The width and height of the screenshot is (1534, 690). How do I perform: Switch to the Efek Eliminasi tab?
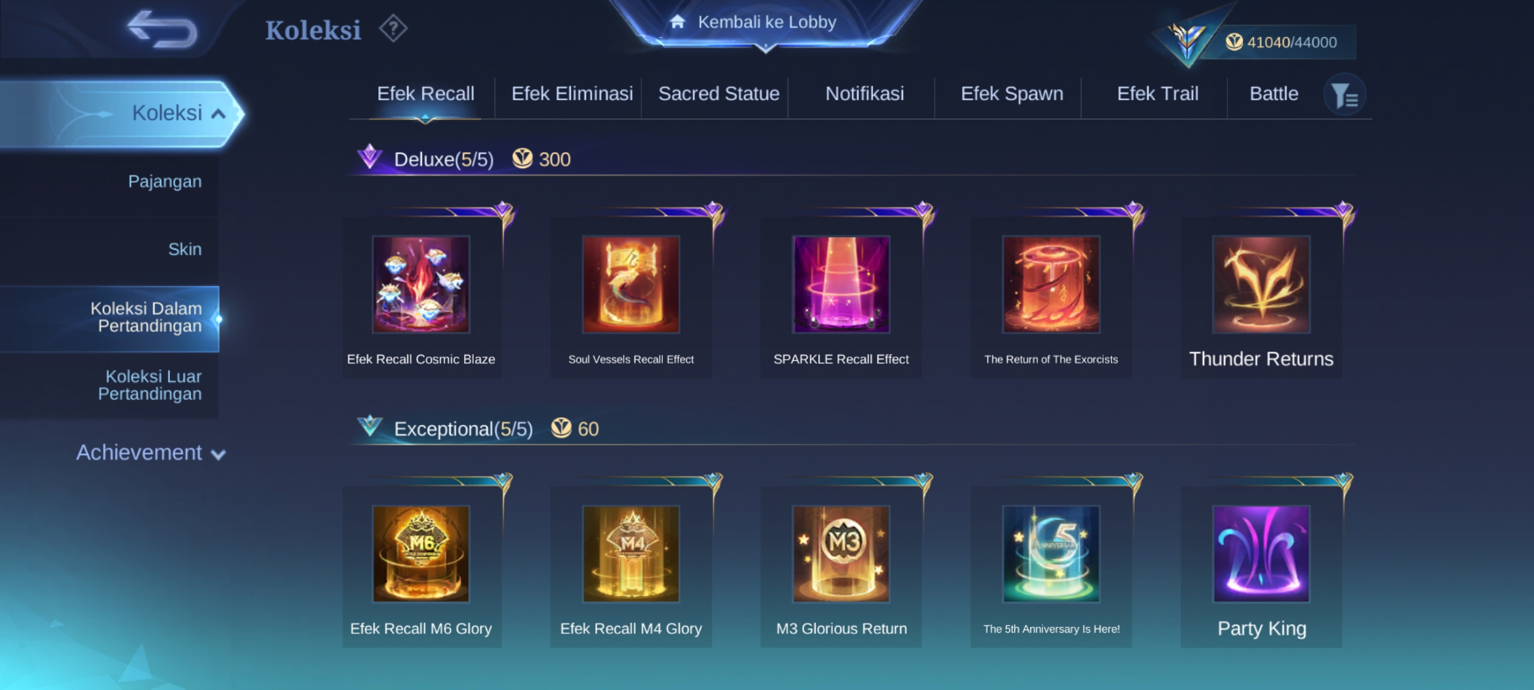(572, 94)
